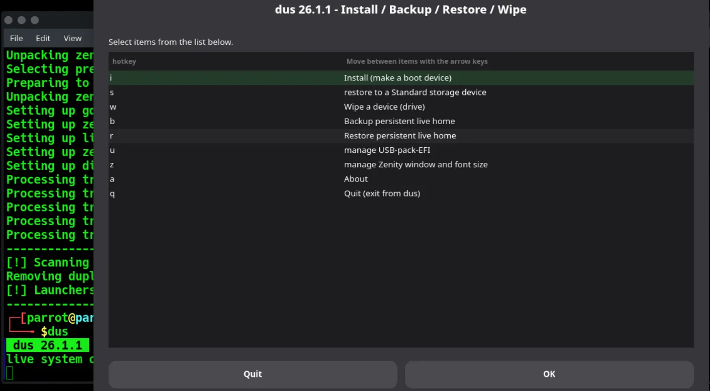This screenshot has height=391, width=710.
Task: Click the "Removing dupl" terminal output line
Action: click(x=50, y=276)
